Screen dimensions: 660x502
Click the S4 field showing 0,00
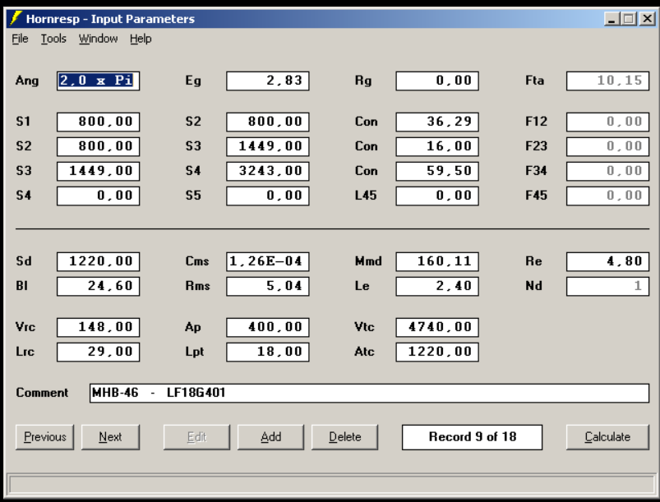[98, 196]
